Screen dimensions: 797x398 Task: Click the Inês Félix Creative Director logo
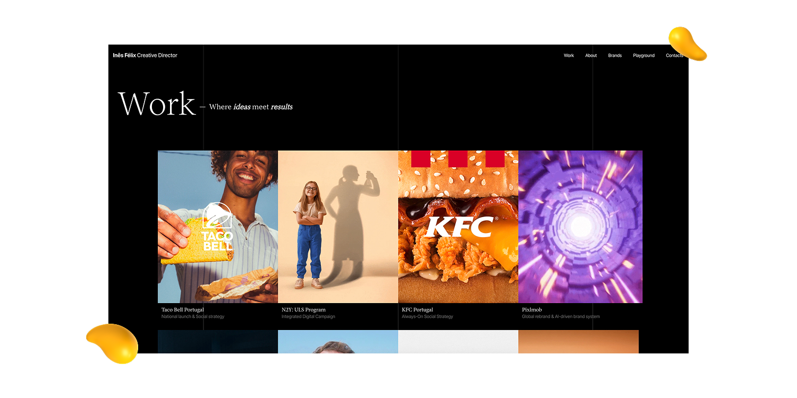point(145,55)
